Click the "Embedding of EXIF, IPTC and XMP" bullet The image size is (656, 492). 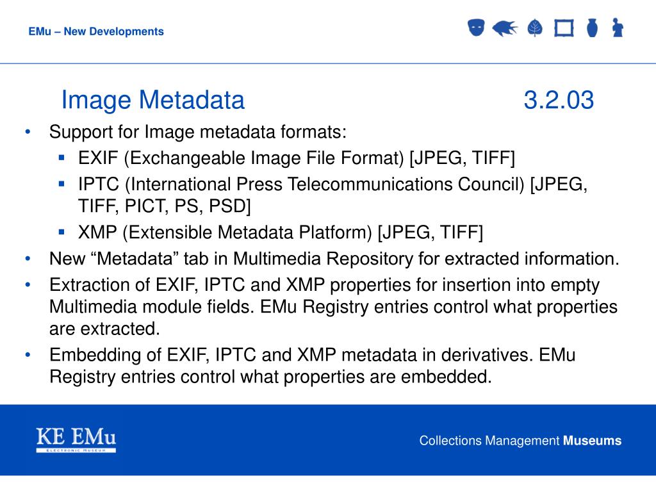[312, 366]
